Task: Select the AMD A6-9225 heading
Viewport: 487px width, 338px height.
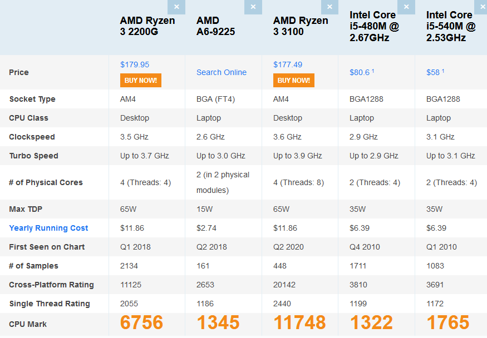Action: [x=215, y=26]
